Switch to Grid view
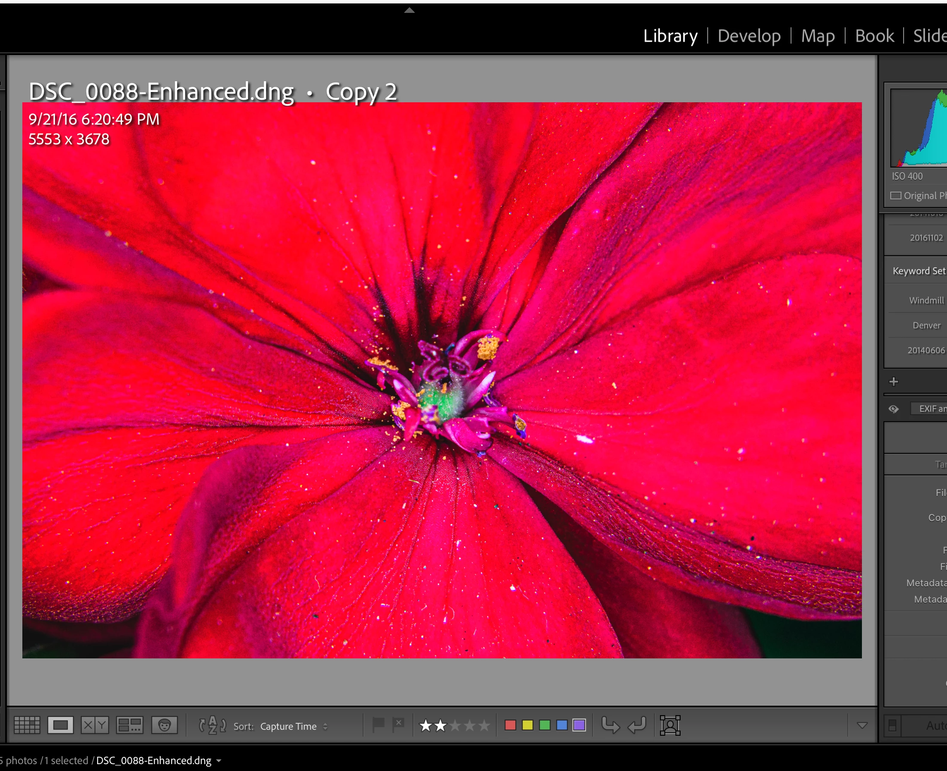The height and width of the screenshot is (771, 947). click(27, 725)
